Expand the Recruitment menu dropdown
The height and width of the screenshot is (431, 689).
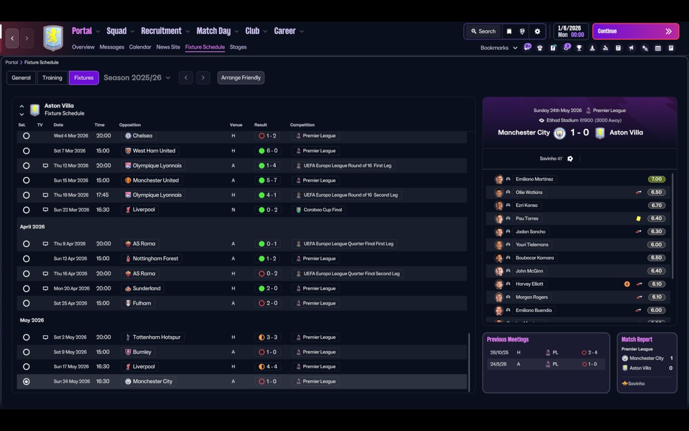pyautogui.click(x=187, y=31)
